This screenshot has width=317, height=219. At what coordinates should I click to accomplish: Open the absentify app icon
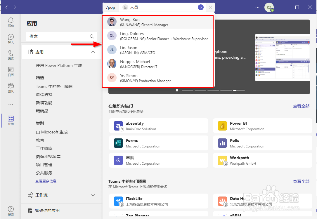point(118,126)
